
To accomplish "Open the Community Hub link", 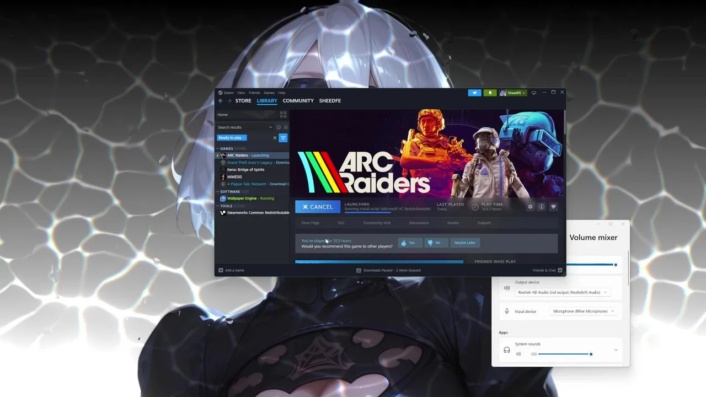I will tap(377, 223).
